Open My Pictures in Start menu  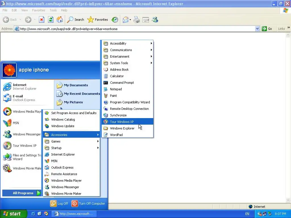[x=78, y=102]
